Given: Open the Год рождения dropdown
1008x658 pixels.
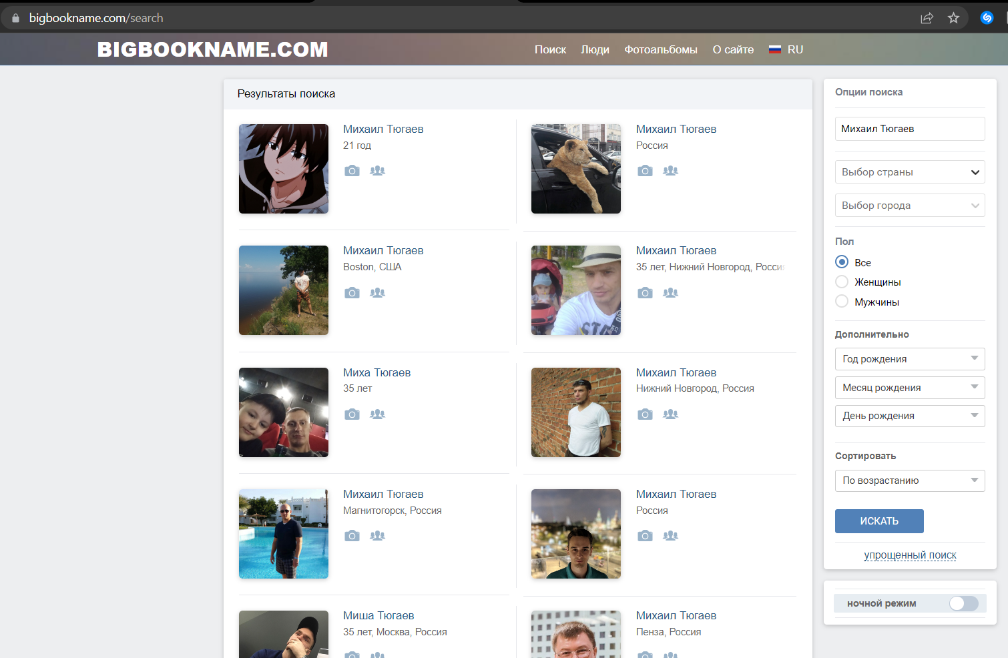Looking at the screenshot, I should [910, 359].
